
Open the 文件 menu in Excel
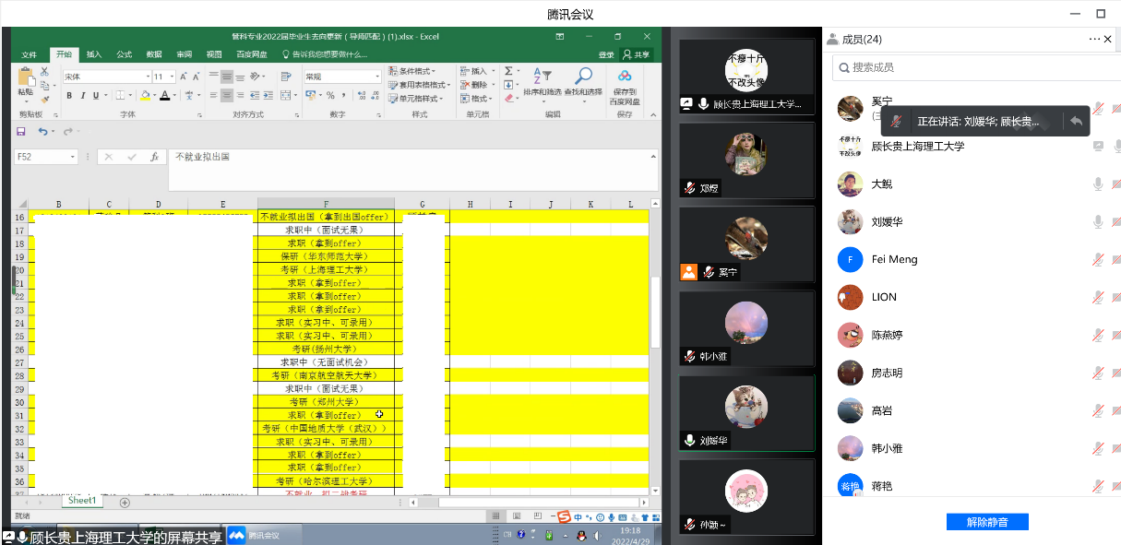(30, 54)
